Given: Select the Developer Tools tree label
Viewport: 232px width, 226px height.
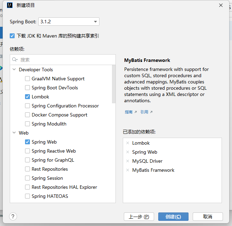Looking at the screenshot, I should click(36, 70).
